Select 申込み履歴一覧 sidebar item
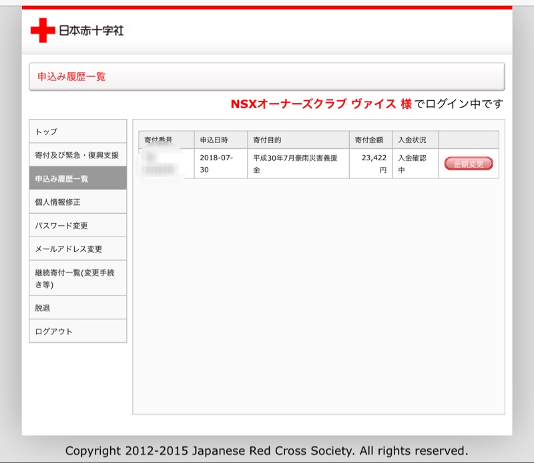Screen dimensions: 534x463 [78, 178]
